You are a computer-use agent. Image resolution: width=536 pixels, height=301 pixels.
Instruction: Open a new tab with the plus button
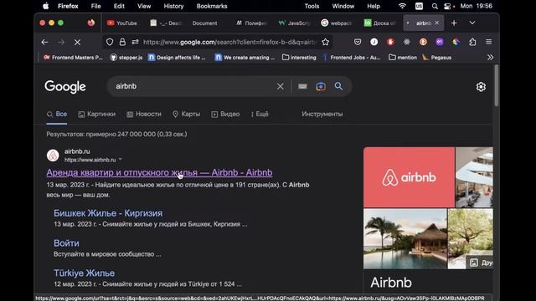(454, 23)
